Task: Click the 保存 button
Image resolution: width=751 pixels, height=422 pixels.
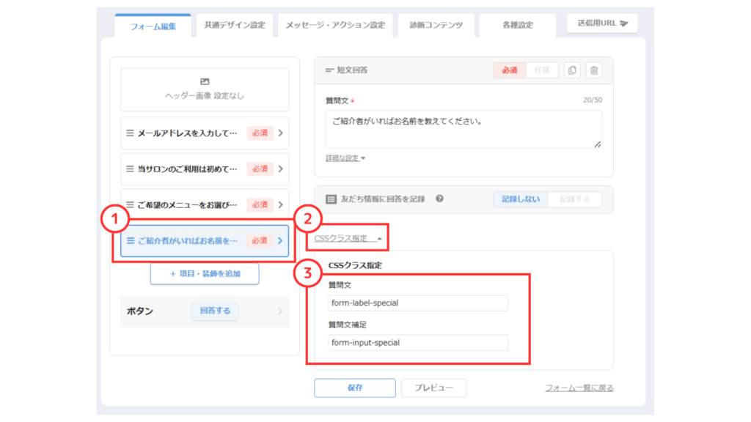Action: coord(355,388)
